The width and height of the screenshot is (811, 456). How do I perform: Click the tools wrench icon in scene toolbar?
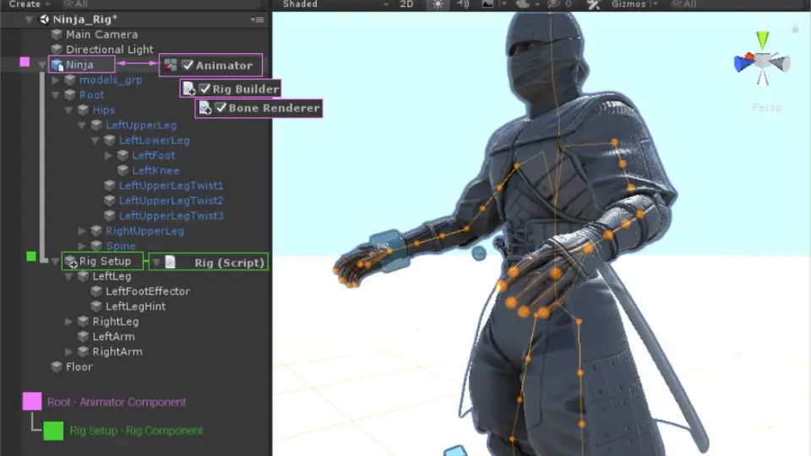[x=593, y=5]
